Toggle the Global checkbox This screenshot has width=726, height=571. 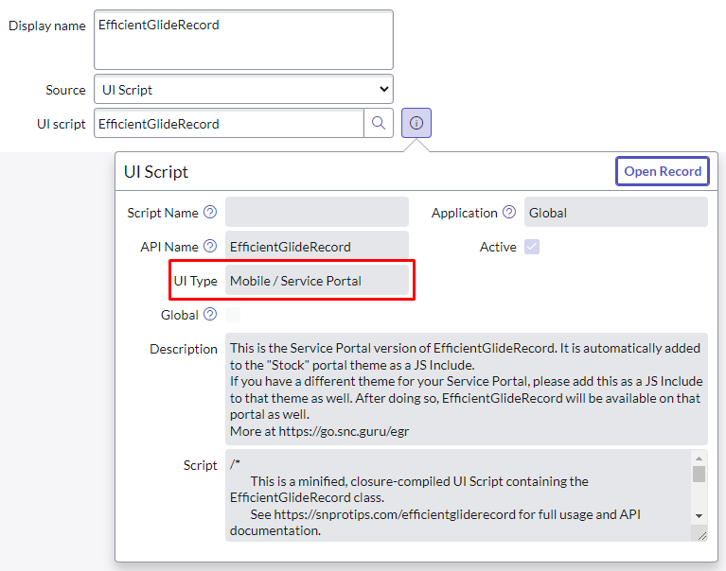click(233, 315)
